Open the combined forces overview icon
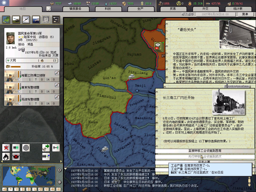Screen dimensions: 256x192 click(56, 19)
